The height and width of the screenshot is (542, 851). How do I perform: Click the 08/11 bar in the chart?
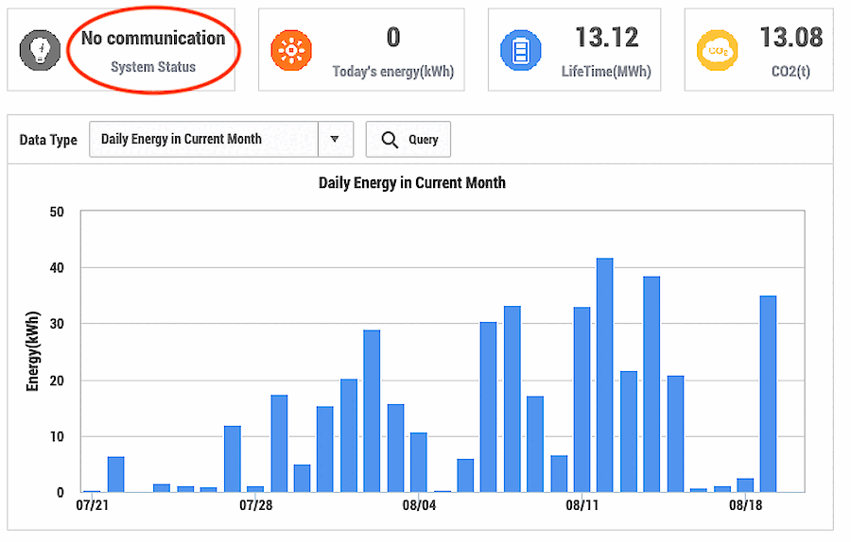[582, 399]
